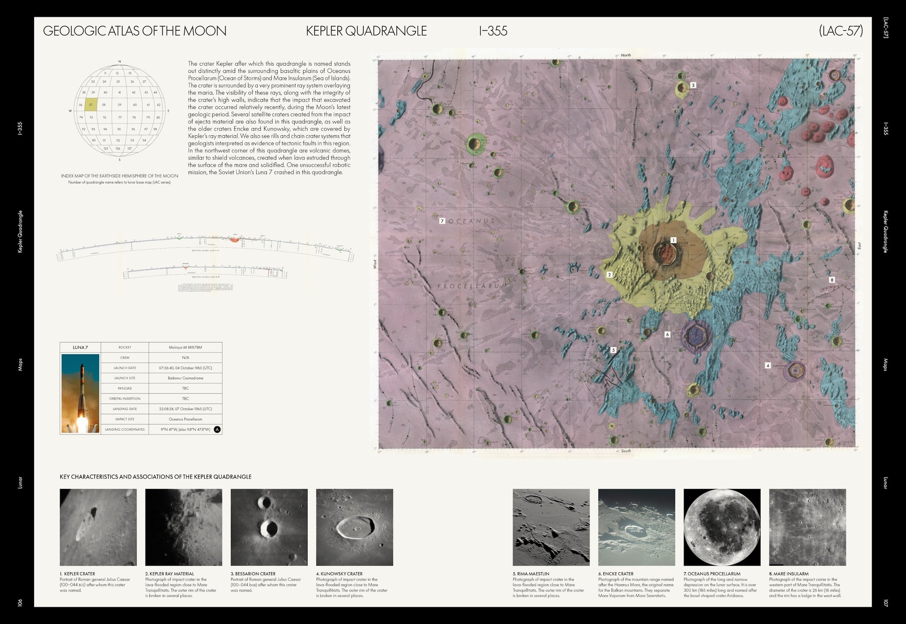
Task: Click the '9°N 41°W' landing coordinates value
Action: [186, 429]
